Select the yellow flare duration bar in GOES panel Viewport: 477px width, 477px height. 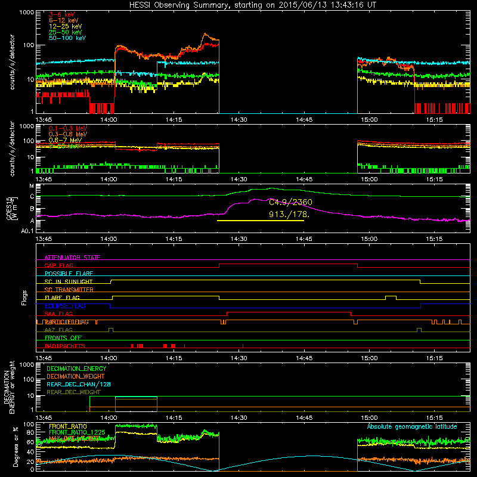coord(261,221)
